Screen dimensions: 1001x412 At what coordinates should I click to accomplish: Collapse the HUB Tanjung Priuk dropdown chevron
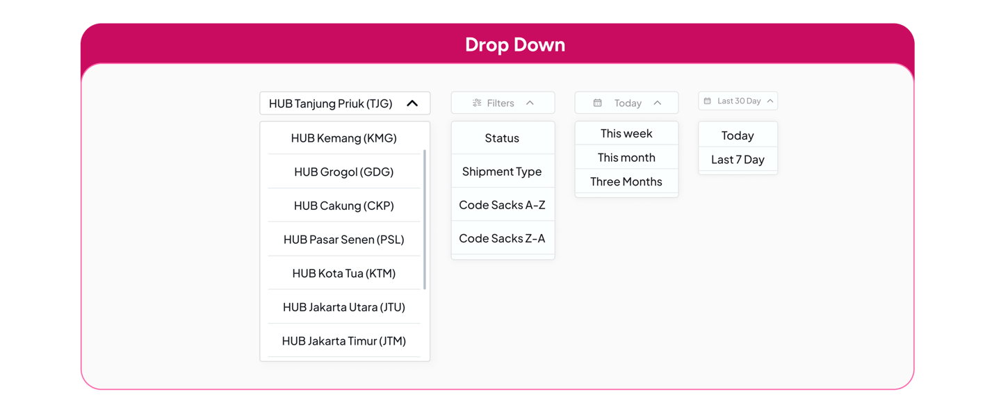tap(412, 104)
